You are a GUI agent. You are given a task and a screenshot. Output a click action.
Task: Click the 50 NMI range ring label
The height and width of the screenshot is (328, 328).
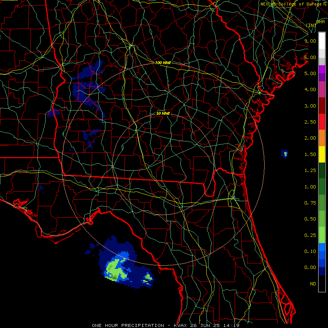pos(163,114)
